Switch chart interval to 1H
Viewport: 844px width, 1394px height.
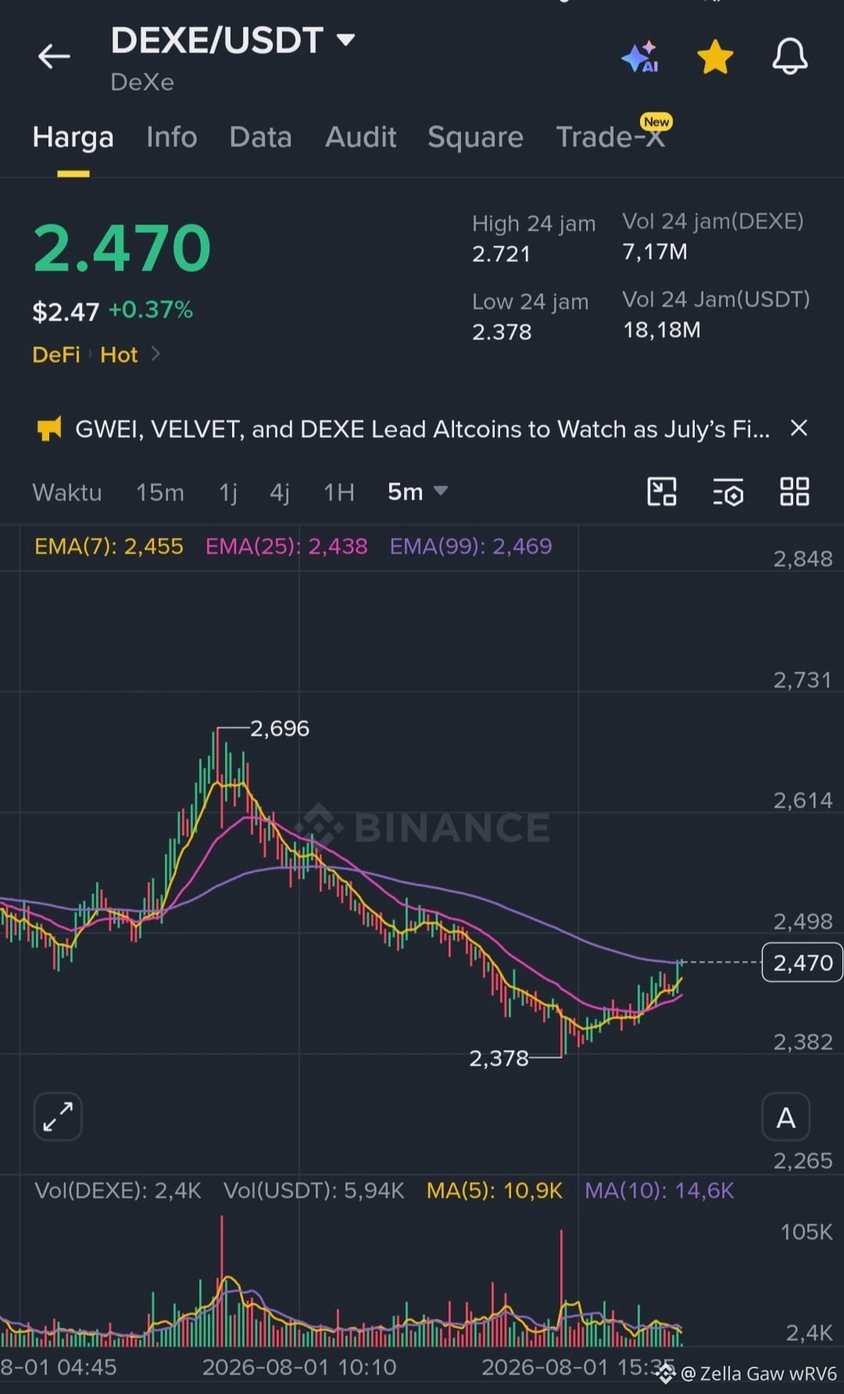point(339,493)
